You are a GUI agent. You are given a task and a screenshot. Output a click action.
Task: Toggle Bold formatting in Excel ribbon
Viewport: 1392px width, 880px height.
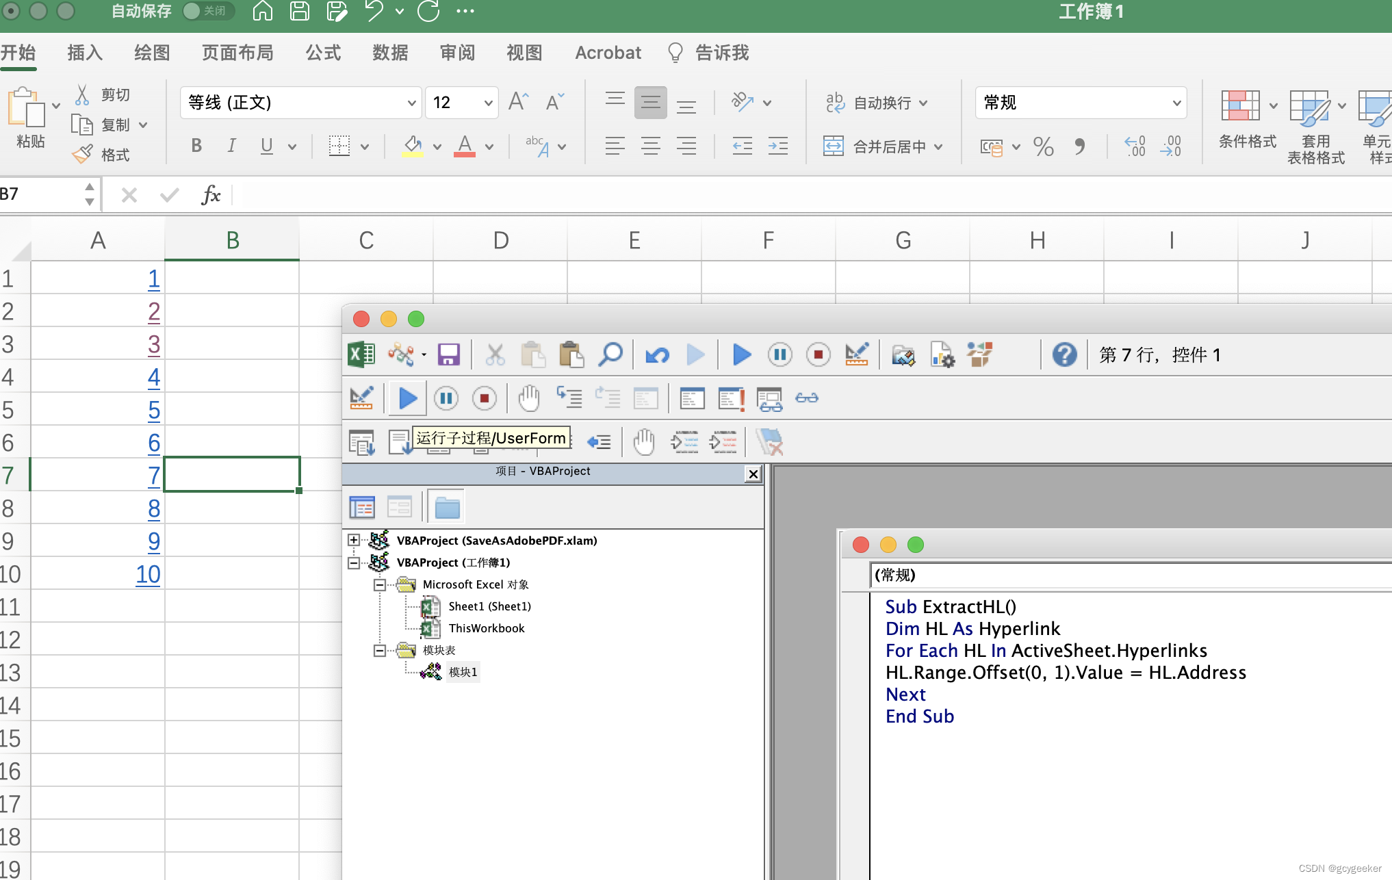[x=194, y=146]
